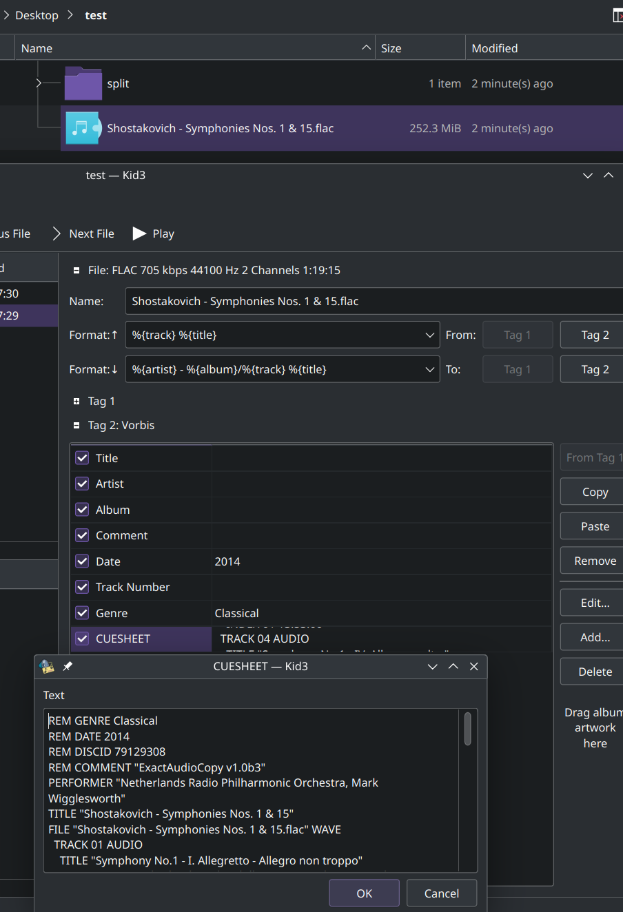
Task: Disable the Date tag checkbox
Action: pos(82,561)
